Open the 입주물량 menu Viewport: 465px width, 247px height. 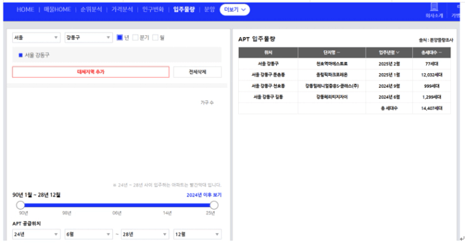click(x=184, y=9)
